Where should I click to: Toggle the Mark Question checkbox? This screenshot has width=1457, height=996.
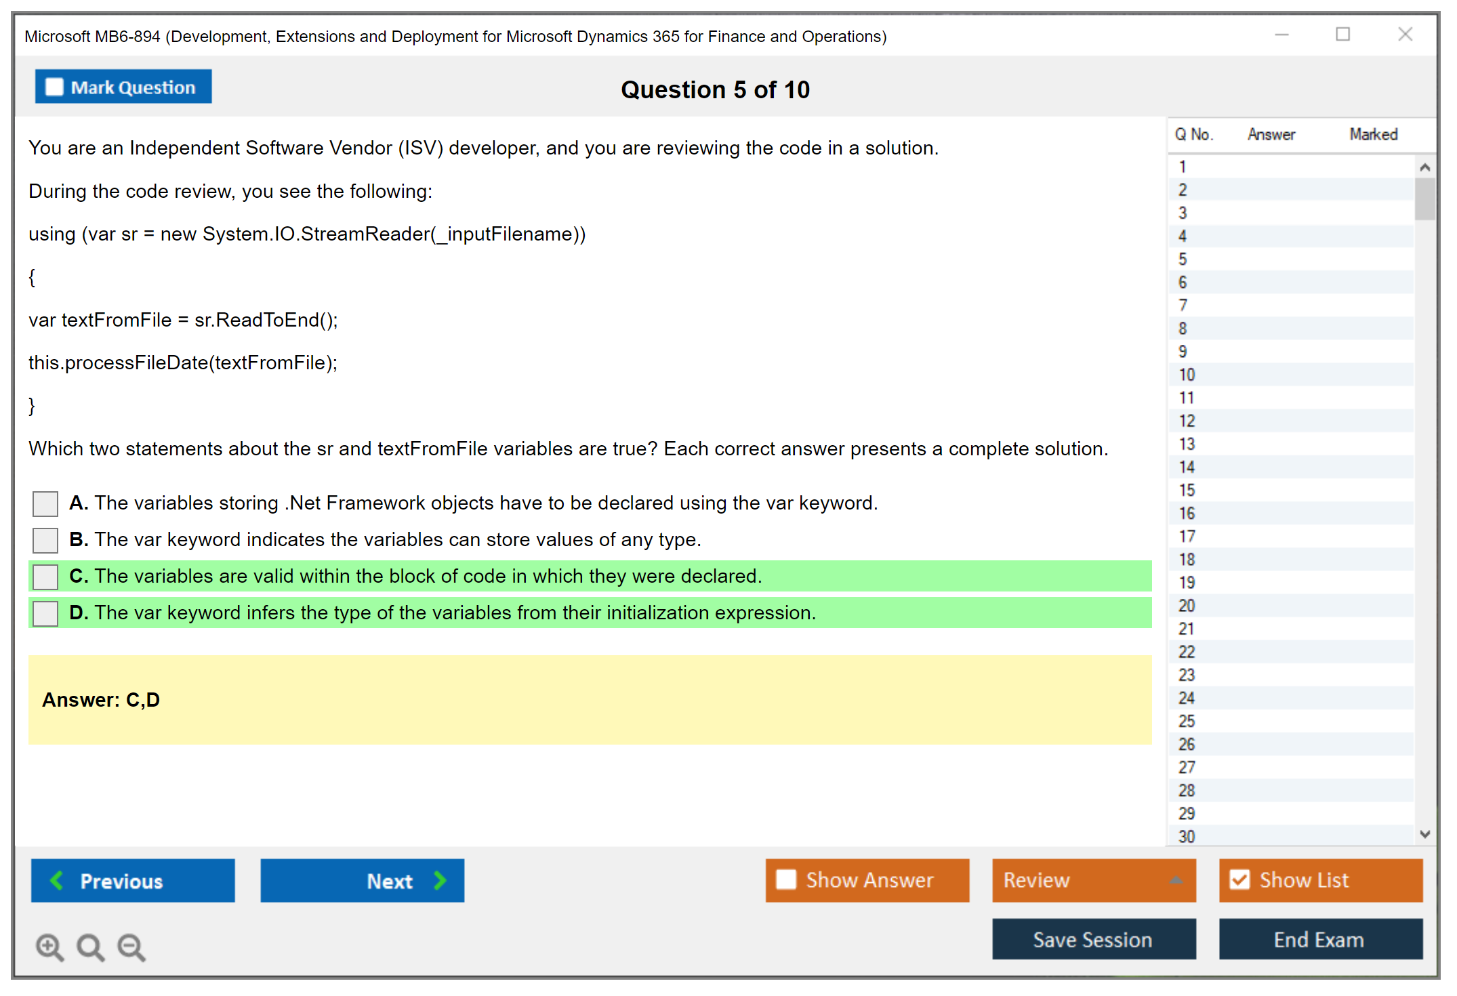point(54,87)
